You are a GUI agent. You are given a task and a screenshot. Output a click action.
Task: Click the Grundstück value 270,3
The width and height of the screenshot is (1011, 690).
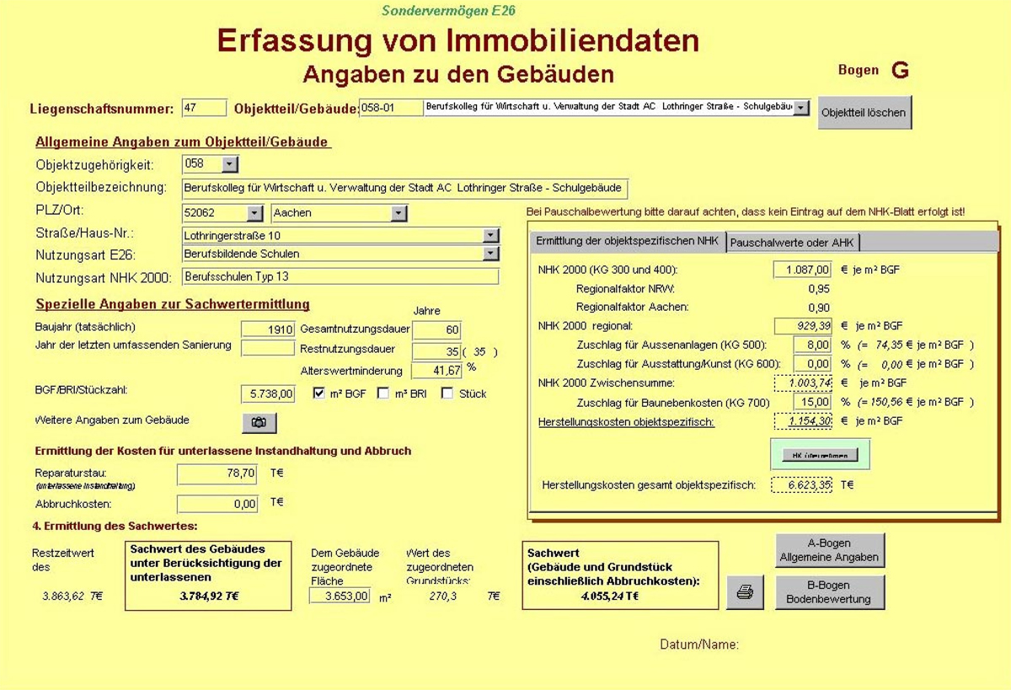[443, 596]
